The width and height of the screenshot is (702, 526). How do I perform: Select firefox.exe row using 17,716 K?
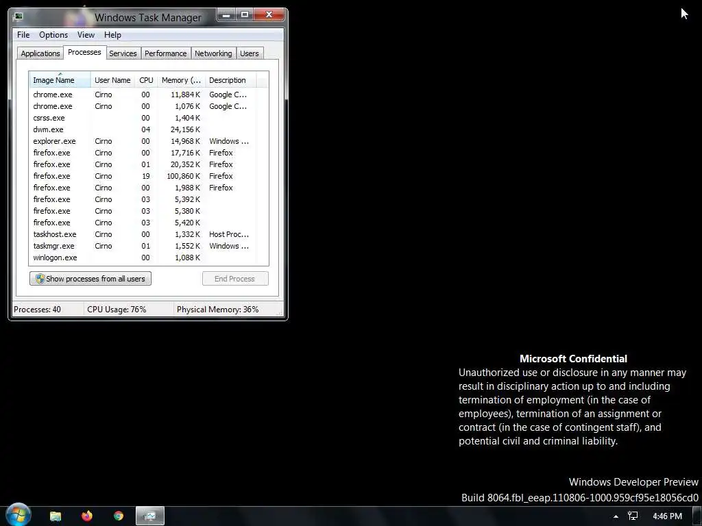[149, 153]
